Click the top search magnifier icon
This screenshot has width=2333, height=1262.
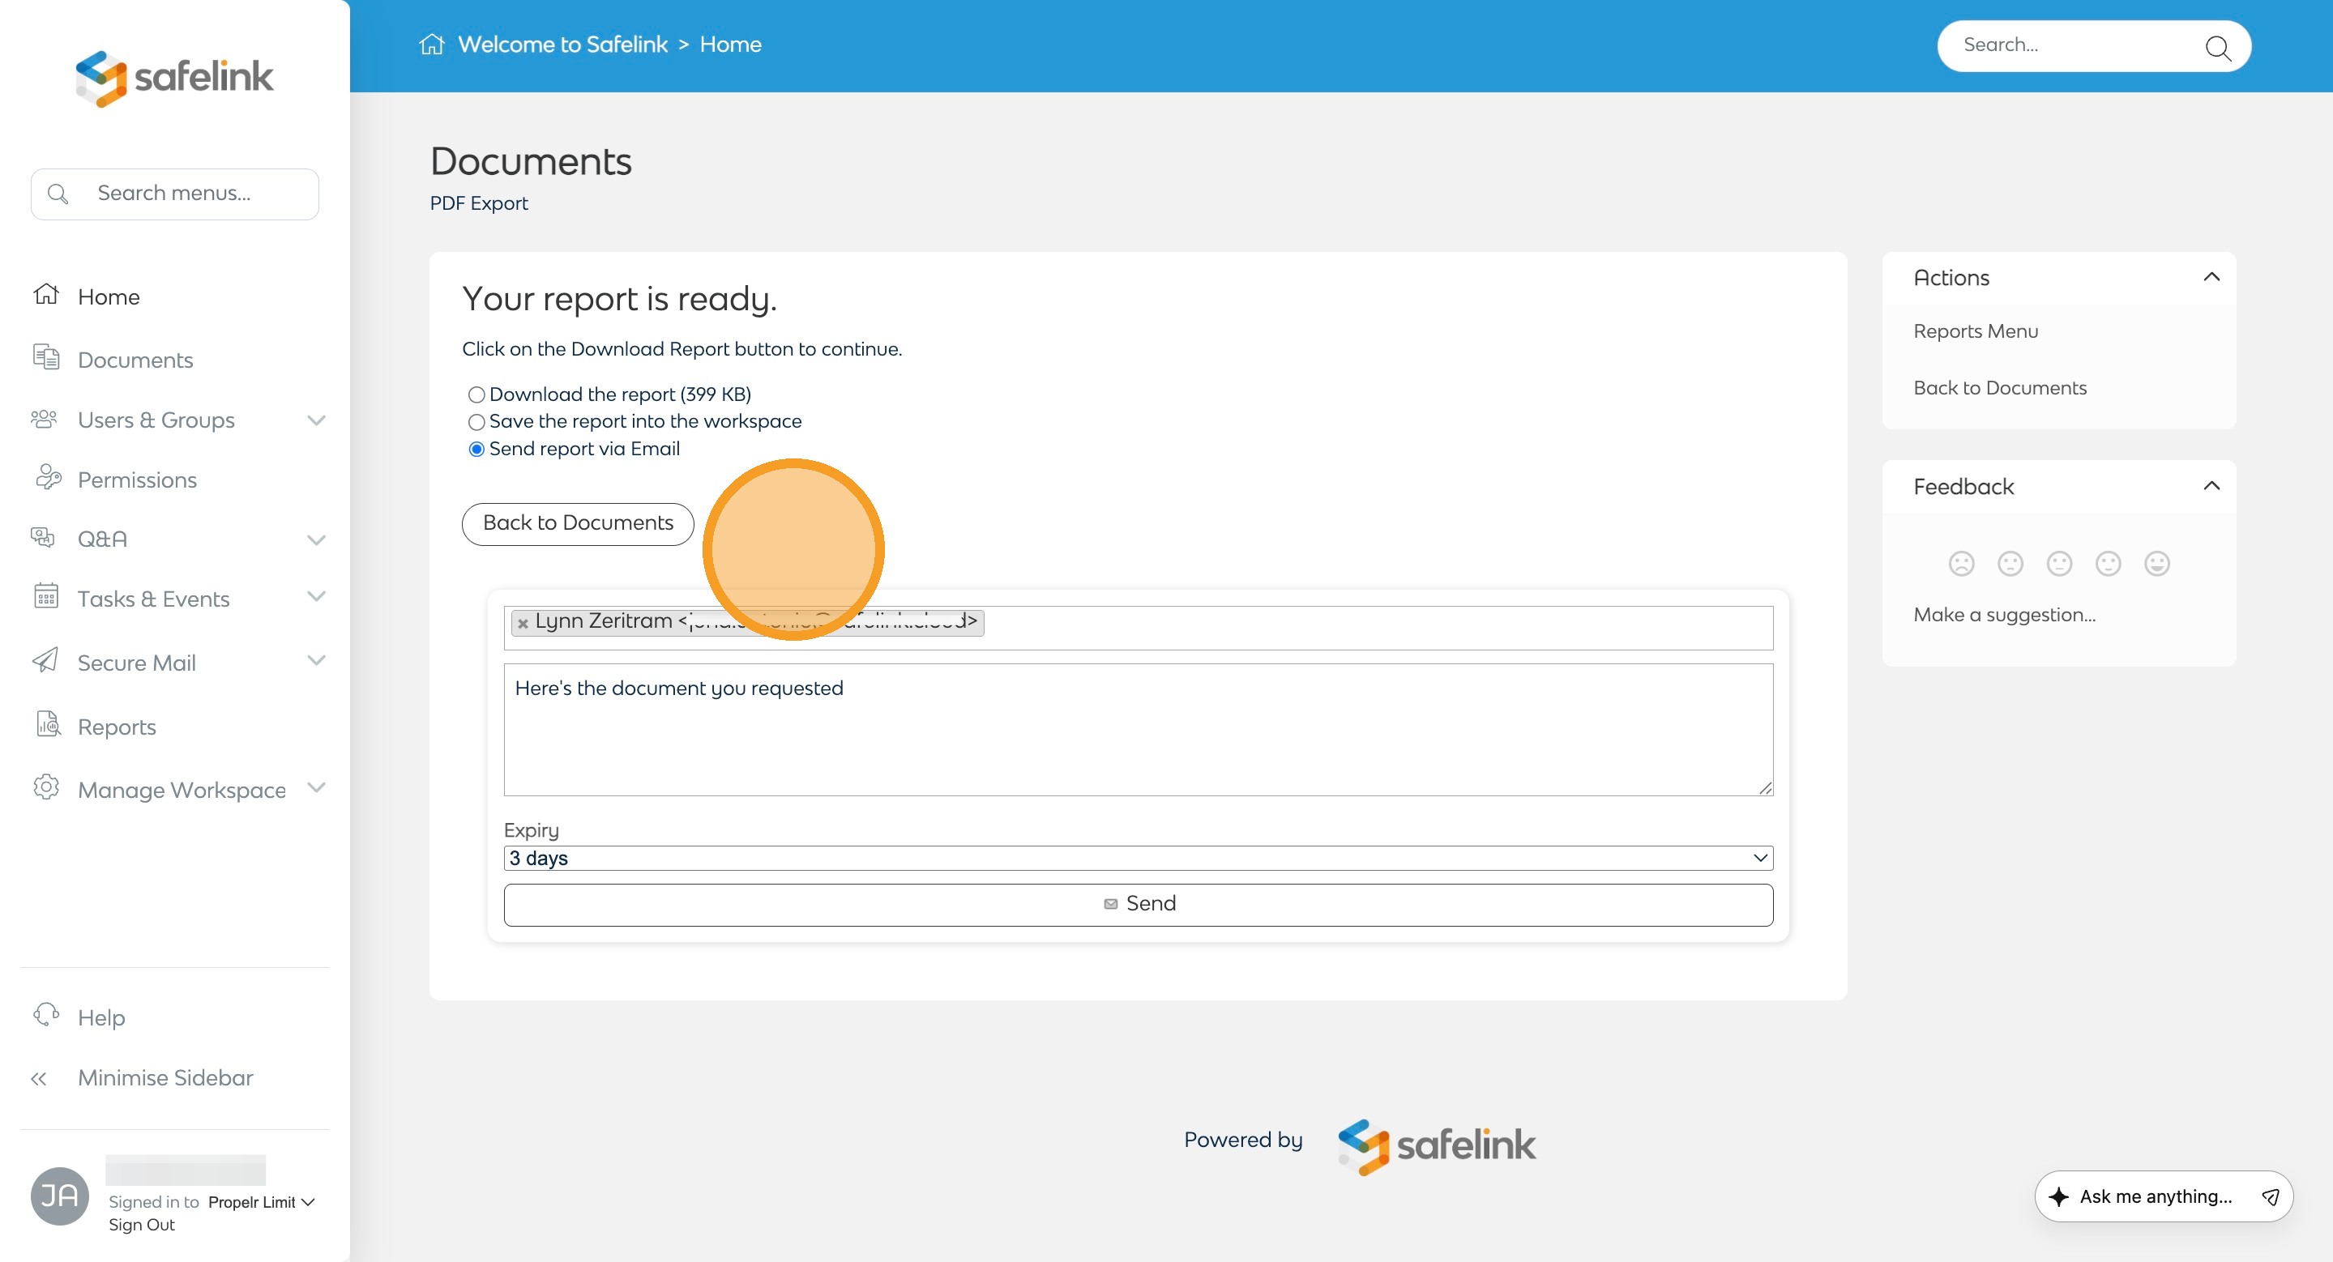pyautogui.click(x=2217, y=47)
